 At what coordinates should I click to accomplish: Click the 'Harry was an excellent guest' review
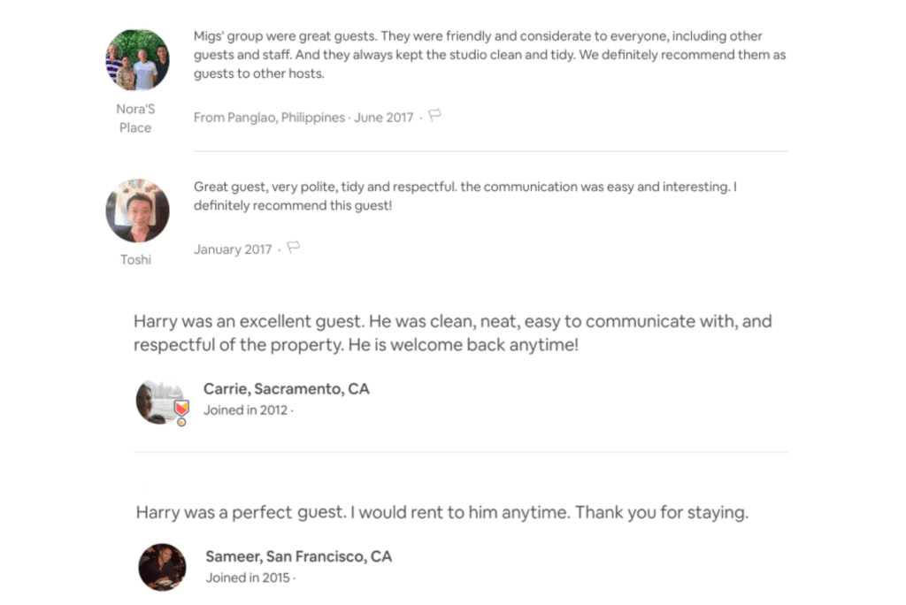[452, 333]
